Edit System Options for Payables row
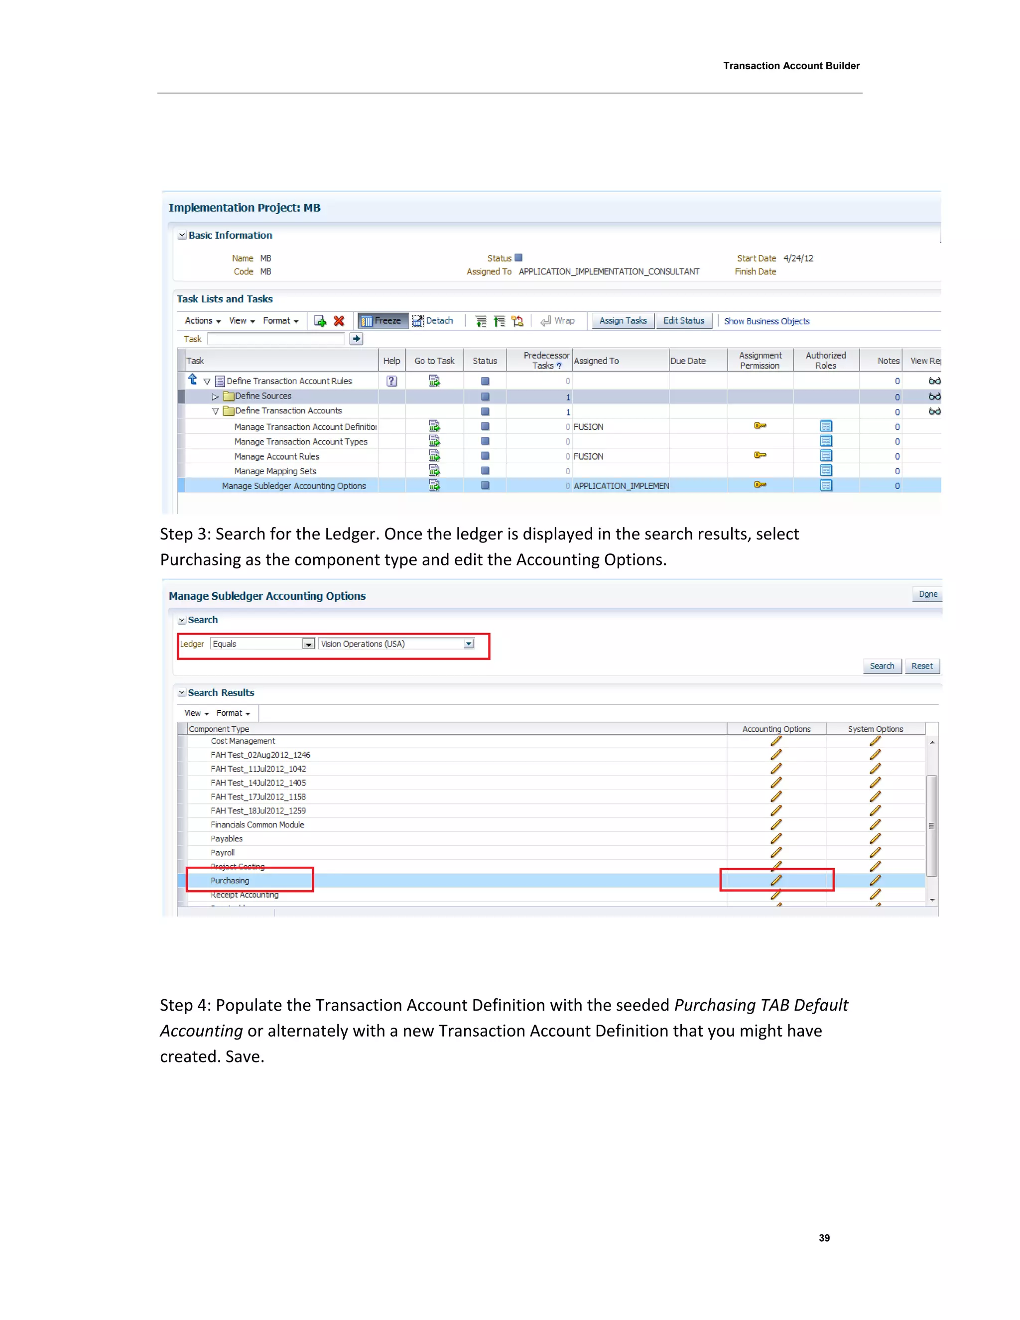 [875, 838]
